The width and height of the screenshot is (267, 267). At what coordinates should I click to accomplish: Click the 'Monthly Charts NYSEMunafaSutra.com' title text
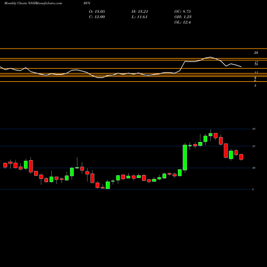coord(33,3)
